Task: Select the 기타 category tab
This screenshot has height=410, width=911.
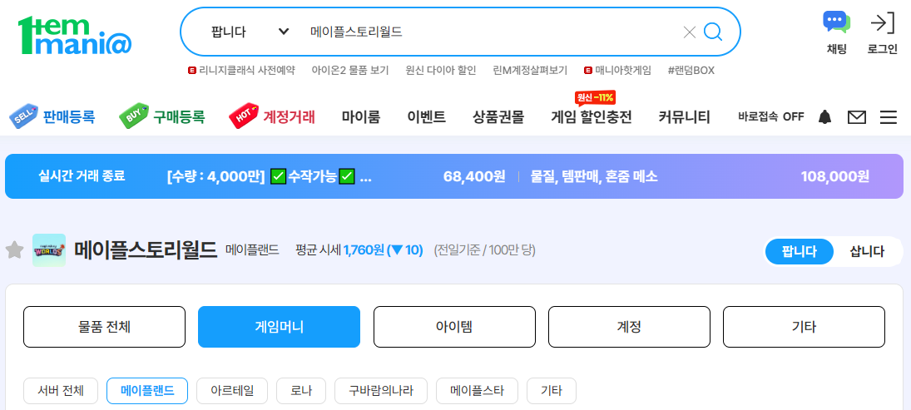Action: [805, 327]
